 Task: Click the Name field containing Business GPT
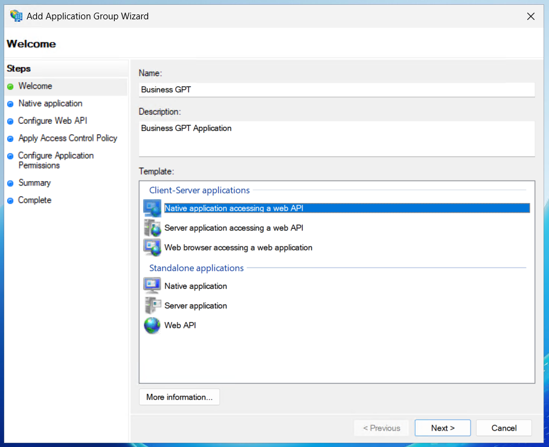point(337,89)
